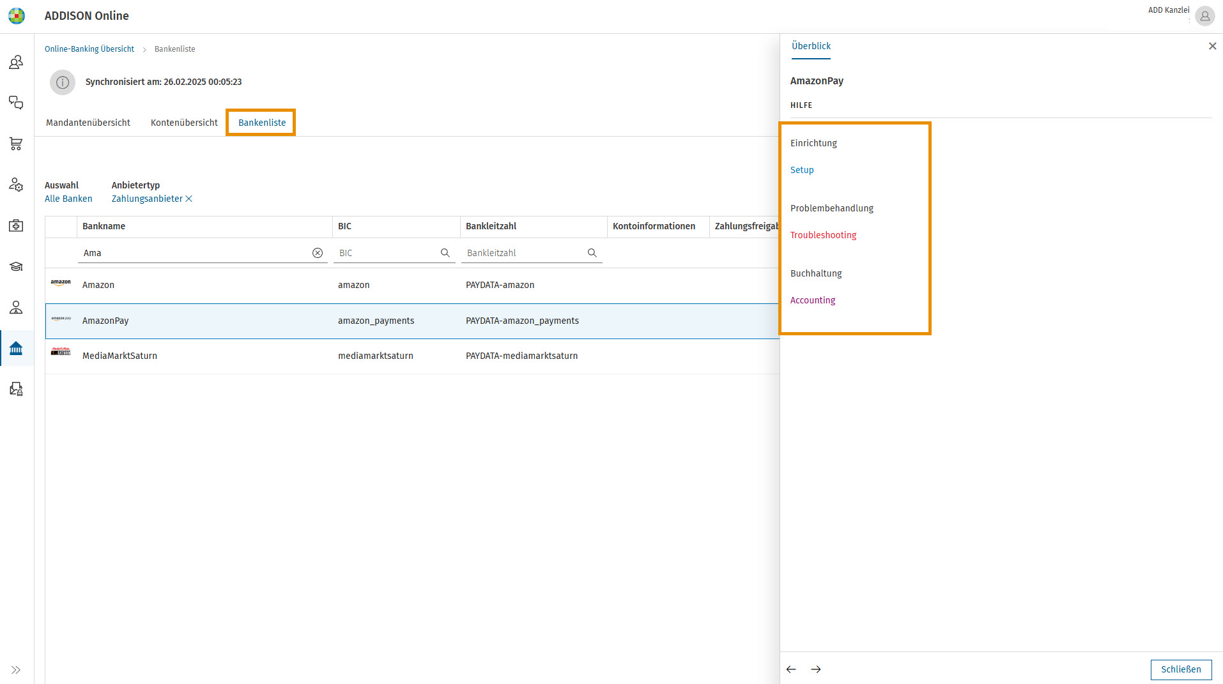This screenshot has width=1223, height=684.
Task: Open the user settings gear sidebar icon
Action: pyautogui.click(x=16, y=185)
